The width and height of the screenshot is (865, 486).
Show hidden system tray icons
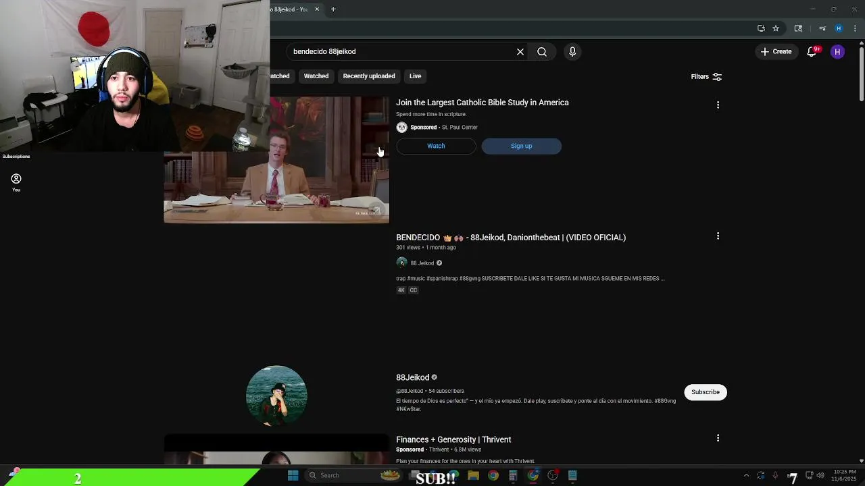point(746,475)
